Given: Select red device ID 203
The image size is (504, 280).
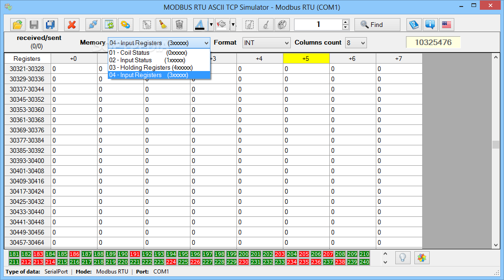Looking at the screenshot, I should point(280,254).
